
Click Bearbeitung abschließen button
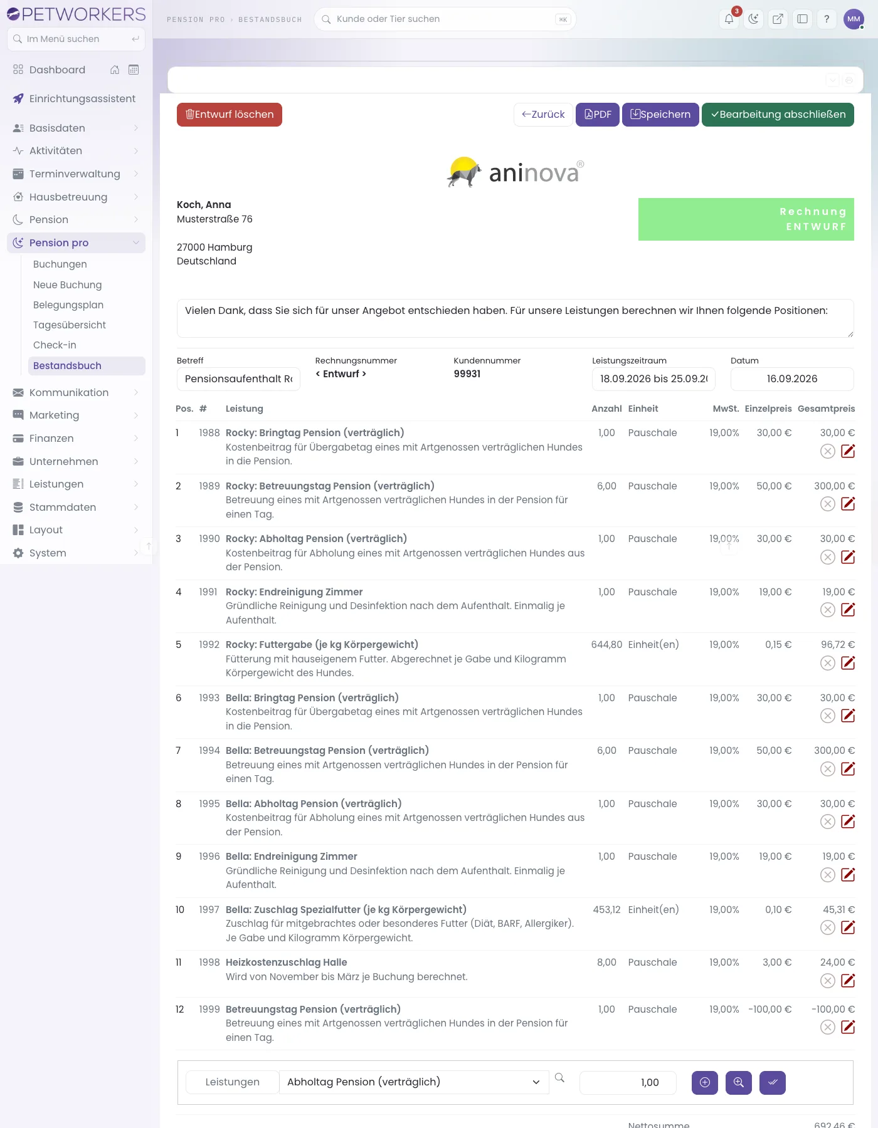point(778,115)
